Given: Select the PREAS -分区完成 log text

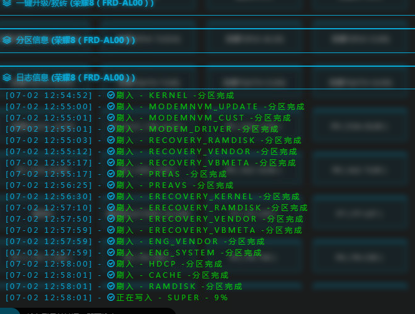Looking at the screenshot, I should pos(188,174).
